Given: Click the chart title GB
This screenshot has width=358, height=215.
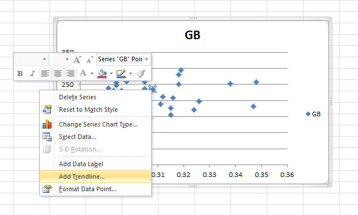Looking at the screenshot, I should tap(193, 35).
